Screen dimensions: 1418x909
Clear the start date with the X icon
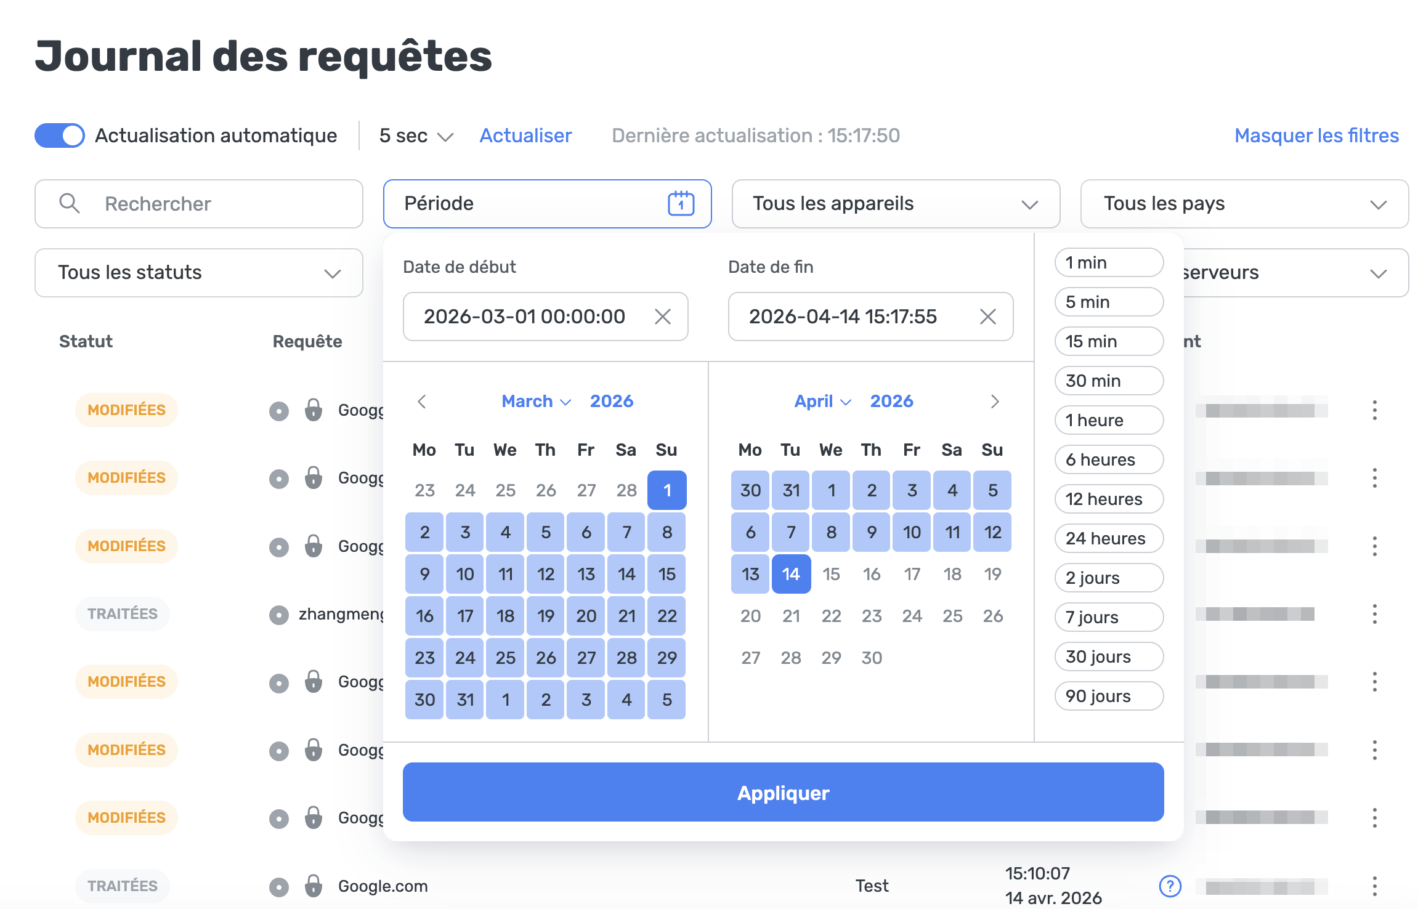pos(663,317)
